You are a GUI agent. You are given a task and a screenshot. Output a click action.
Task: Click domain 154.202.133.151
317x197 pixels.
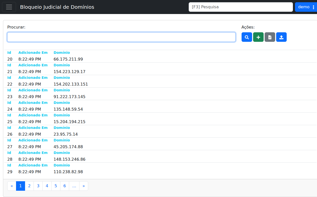click(x=71, y=84)
